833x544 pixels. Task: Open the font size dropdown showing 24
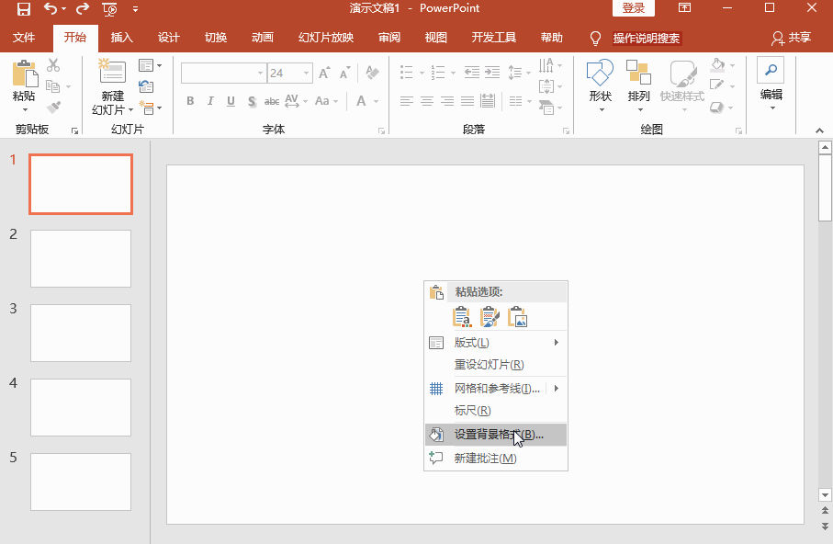click(x=306, y=74)
